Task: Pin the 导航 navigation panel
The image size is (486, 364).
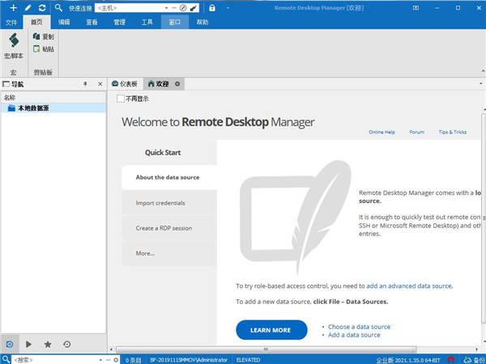Action: click(x=85, y=84)
